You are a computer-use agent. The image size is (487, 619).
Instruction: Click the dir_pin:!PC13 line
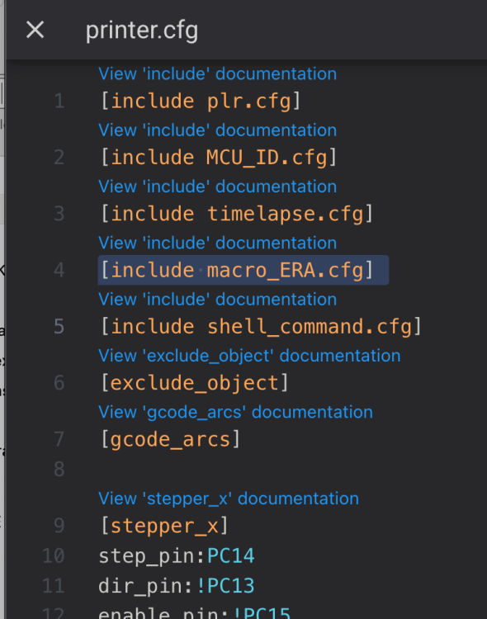(x=176, y=586)
